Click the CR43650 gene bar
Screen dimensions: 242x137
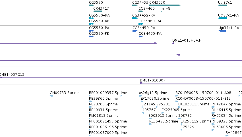165,5
